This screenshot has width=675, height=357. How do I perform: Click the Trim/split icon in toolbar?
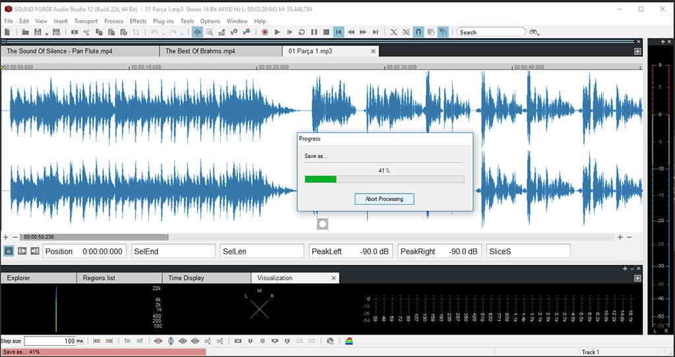[x=74, y=32]
